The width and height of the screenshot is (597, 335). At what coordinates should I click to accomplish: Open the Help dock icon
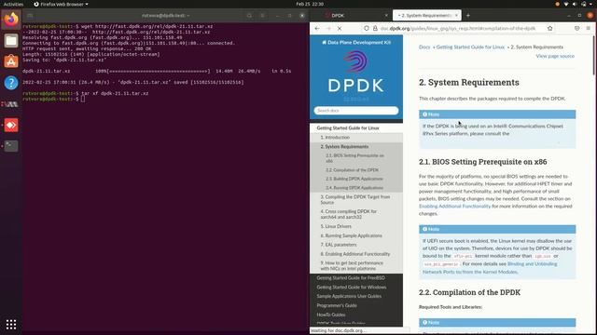coord(11,83)
